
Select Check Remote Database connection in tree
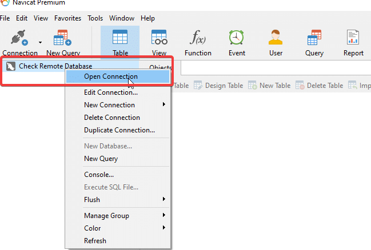(x=55, y=66)
